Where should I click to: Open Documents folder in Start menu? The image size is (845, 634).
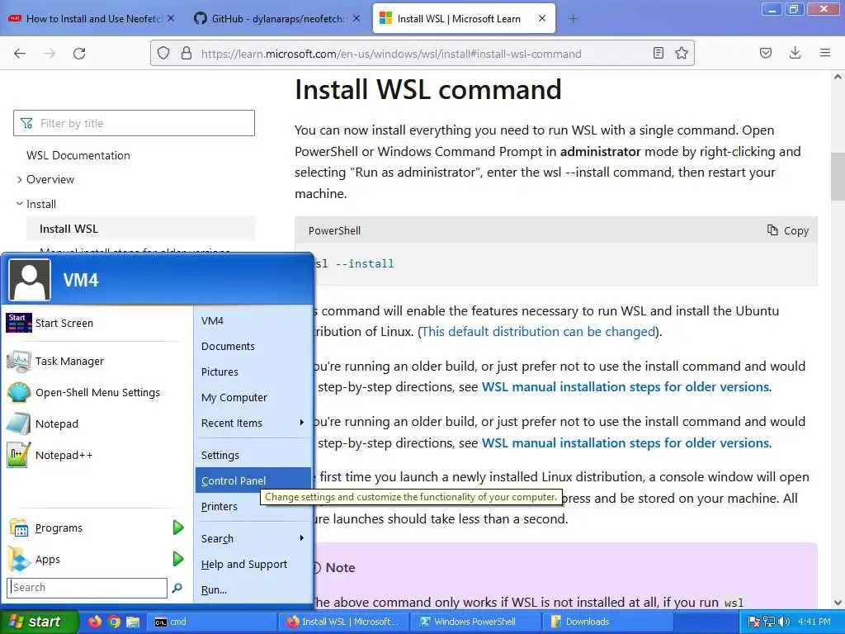click(253, 346)
